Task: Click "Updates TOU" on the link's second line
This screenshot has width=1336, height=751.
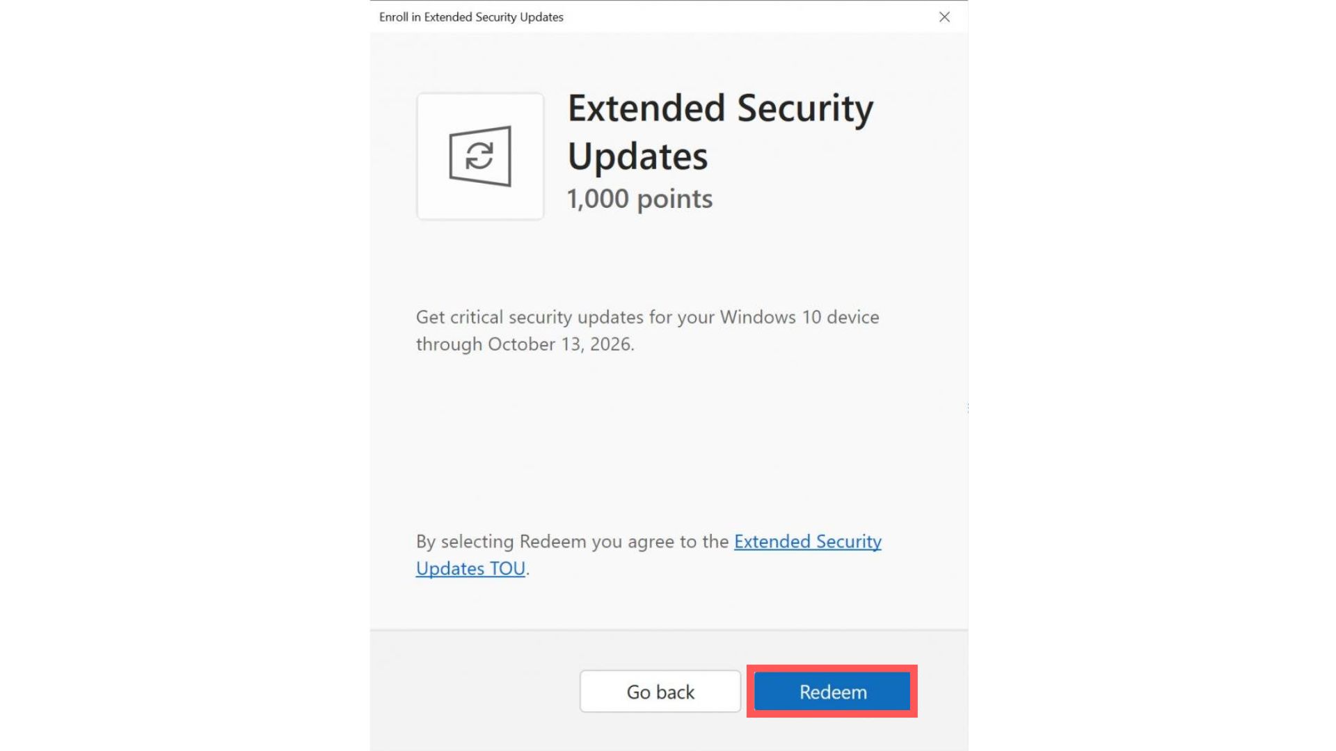Action: click(x=470, y=569)
